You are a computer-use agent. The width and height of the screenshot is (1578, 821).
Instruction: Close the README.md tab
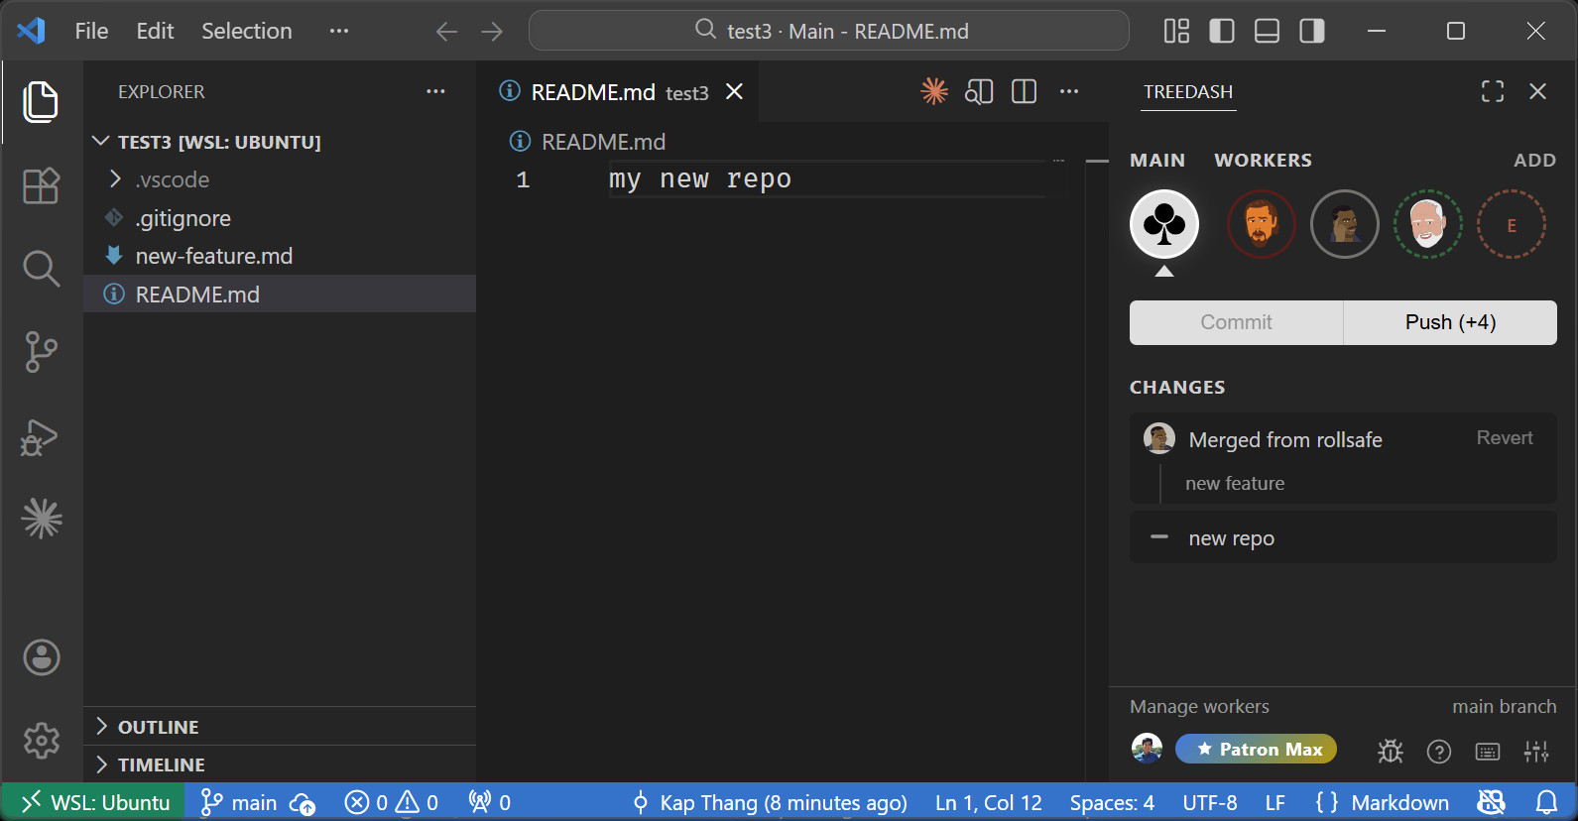point(734,91)
